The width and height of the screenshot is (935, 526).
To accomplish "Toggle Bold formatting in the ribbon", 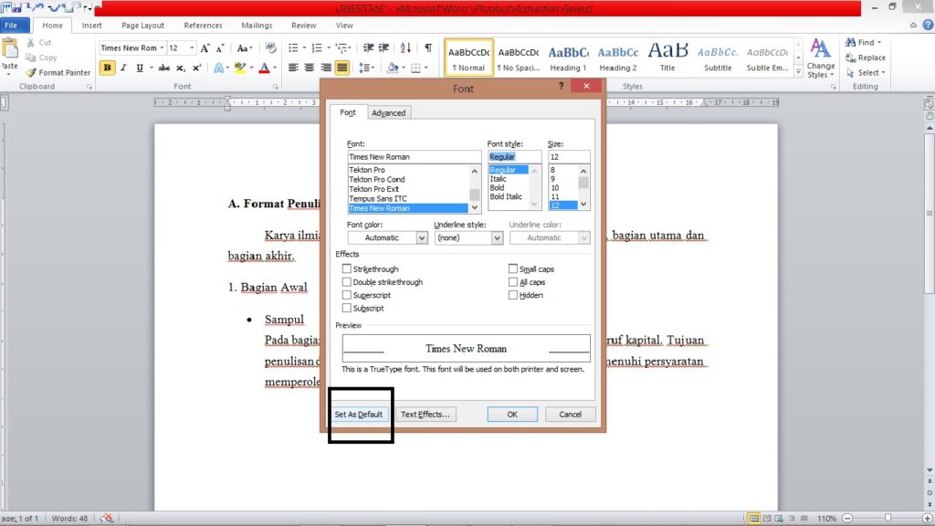I will (x=108, y=68).
